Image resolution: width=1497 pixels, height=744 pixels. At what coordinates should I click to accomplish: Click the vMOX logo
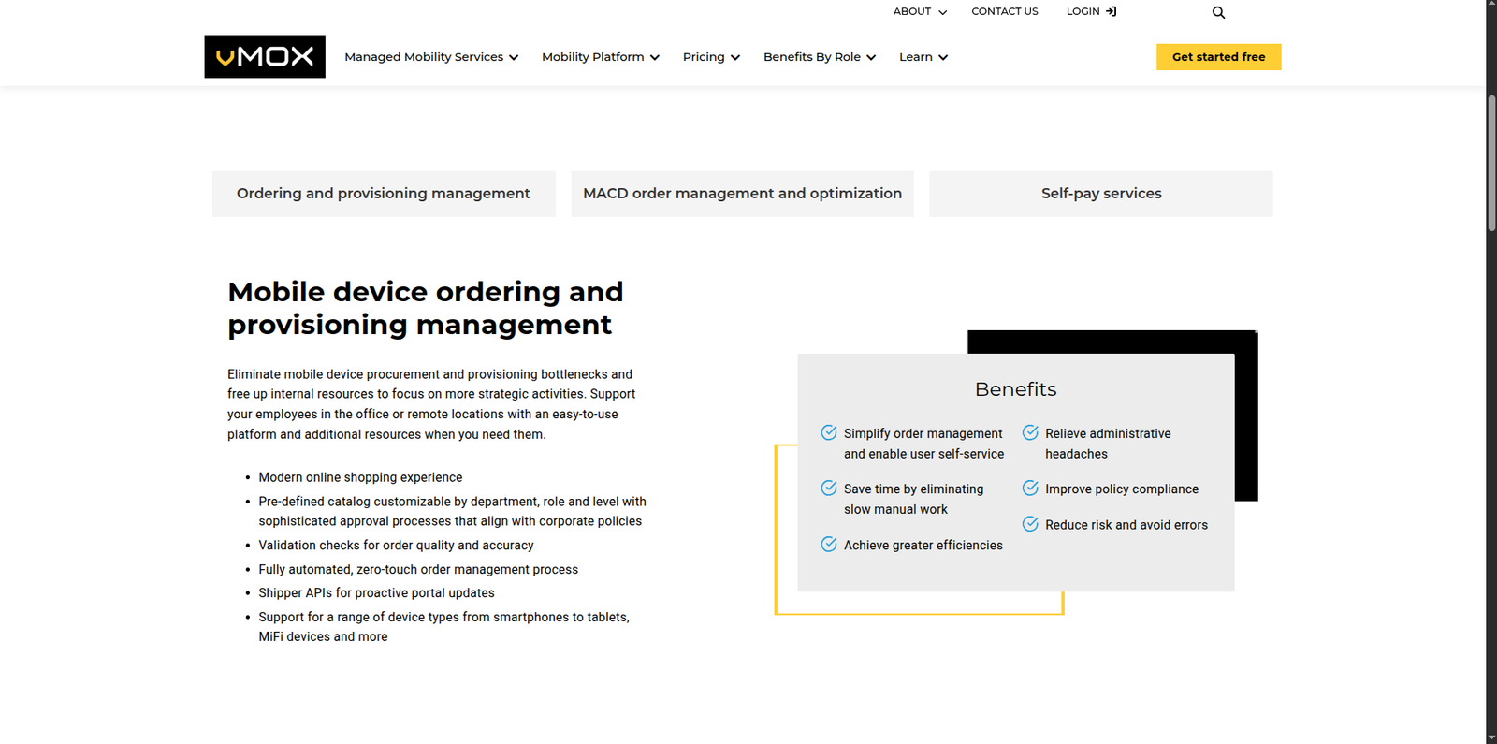(265, 57)
